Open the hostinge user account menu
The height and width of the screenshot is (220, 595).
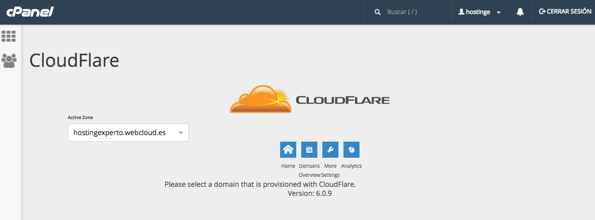[480, 12]
